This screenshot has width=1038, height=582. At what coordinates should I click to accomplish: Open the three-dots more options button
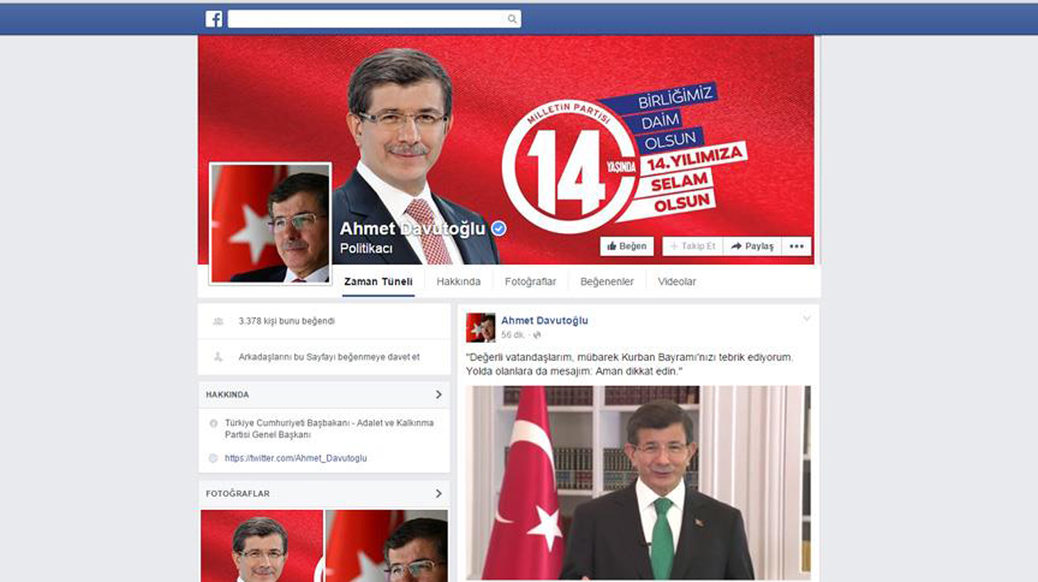(797, 246)
